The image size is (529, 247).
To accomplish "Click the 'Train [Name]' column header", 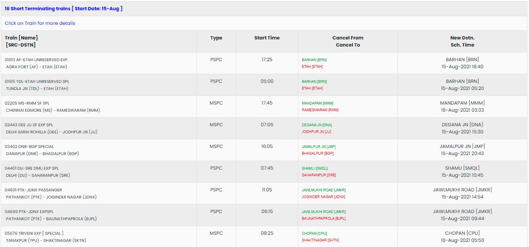I will point(21,38).
